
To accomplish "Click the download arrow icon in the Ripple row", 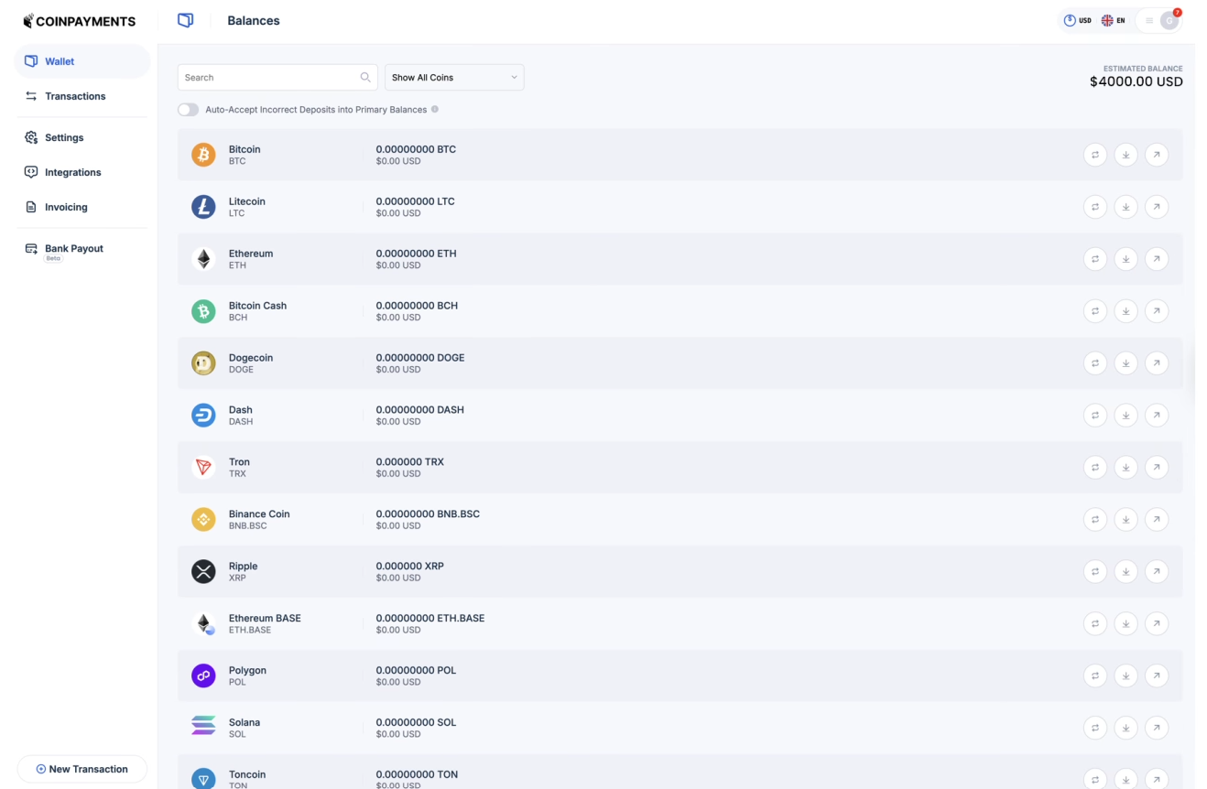I will (x=1125, y=572).
